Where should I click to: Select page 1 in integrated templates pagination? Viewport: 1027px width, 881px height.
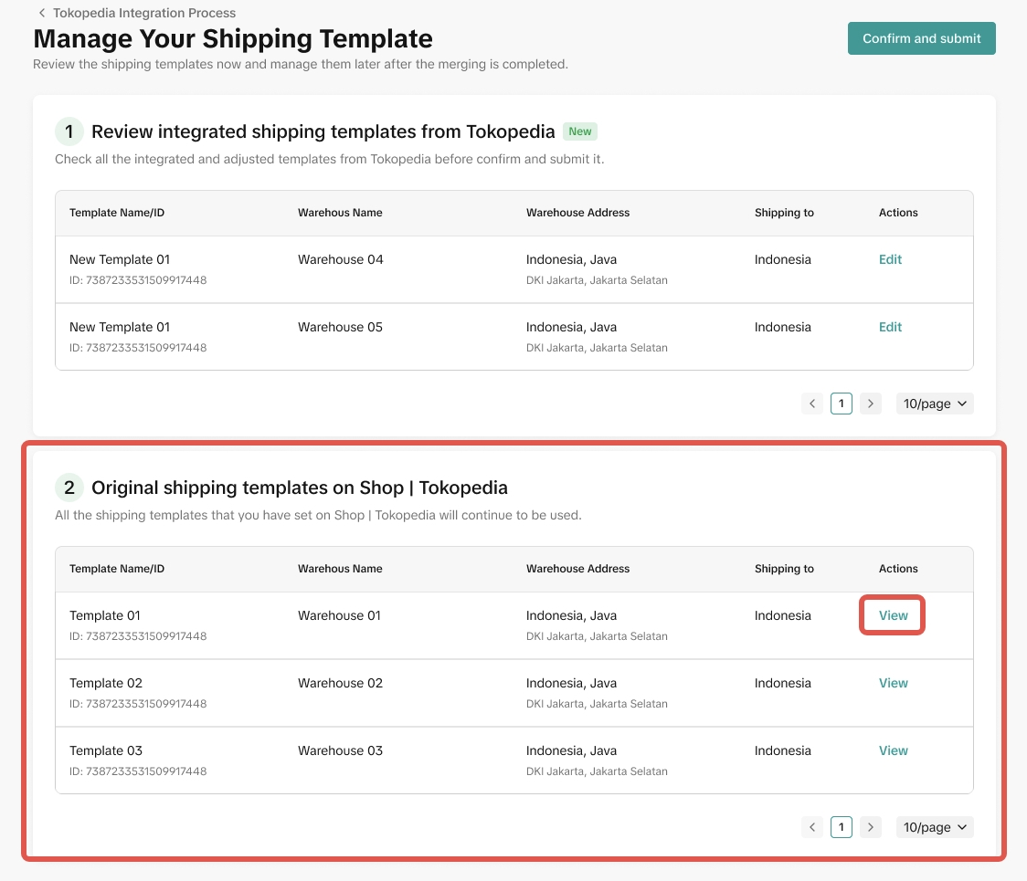(x=842, y=404)
